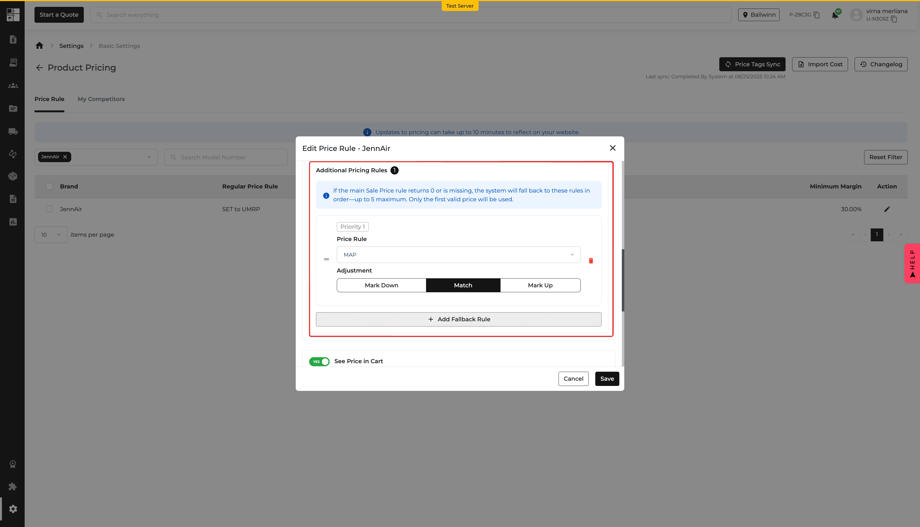Select the Mark Down adjustment
The height and width of the screenshot is (527, 920).
click(381, 285)
